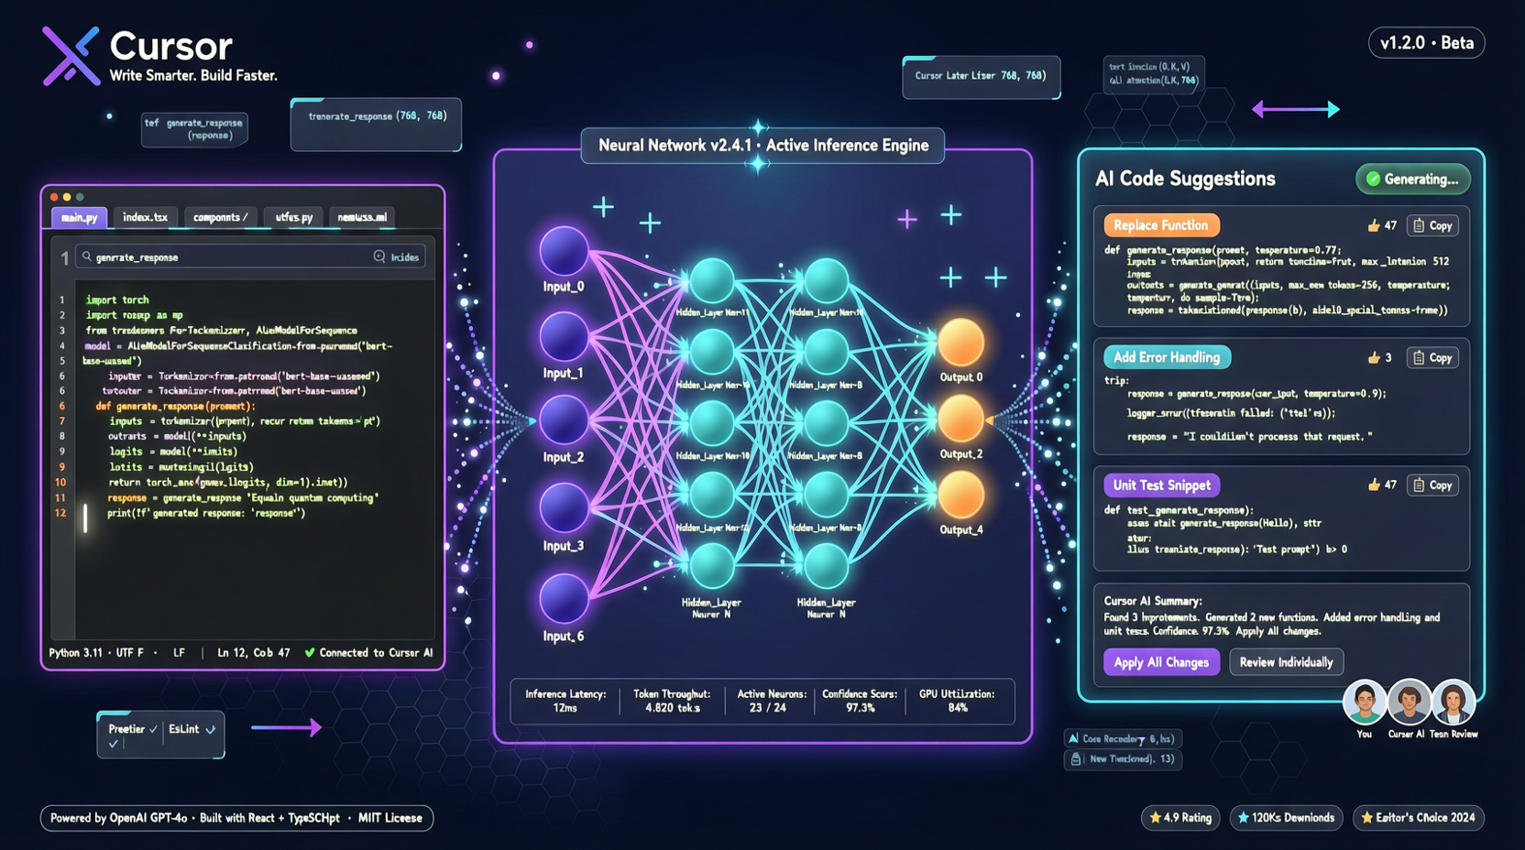Open the You avatar
Viewport: 1525px width, 850px height.
tap(1365, 703)
